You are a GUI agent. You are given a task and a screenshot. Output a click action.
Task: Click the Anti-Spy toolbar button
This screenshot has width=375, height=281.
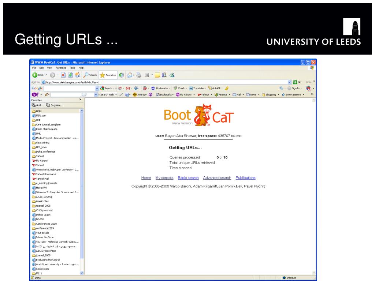pos(140,95)
